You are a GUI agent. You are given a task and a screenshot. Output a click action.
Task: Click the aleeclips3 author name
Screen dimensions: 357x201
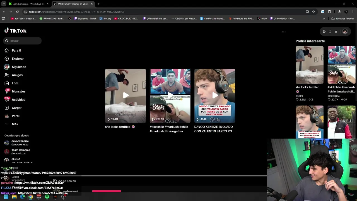pyautogui.click(x=334, y=96)
